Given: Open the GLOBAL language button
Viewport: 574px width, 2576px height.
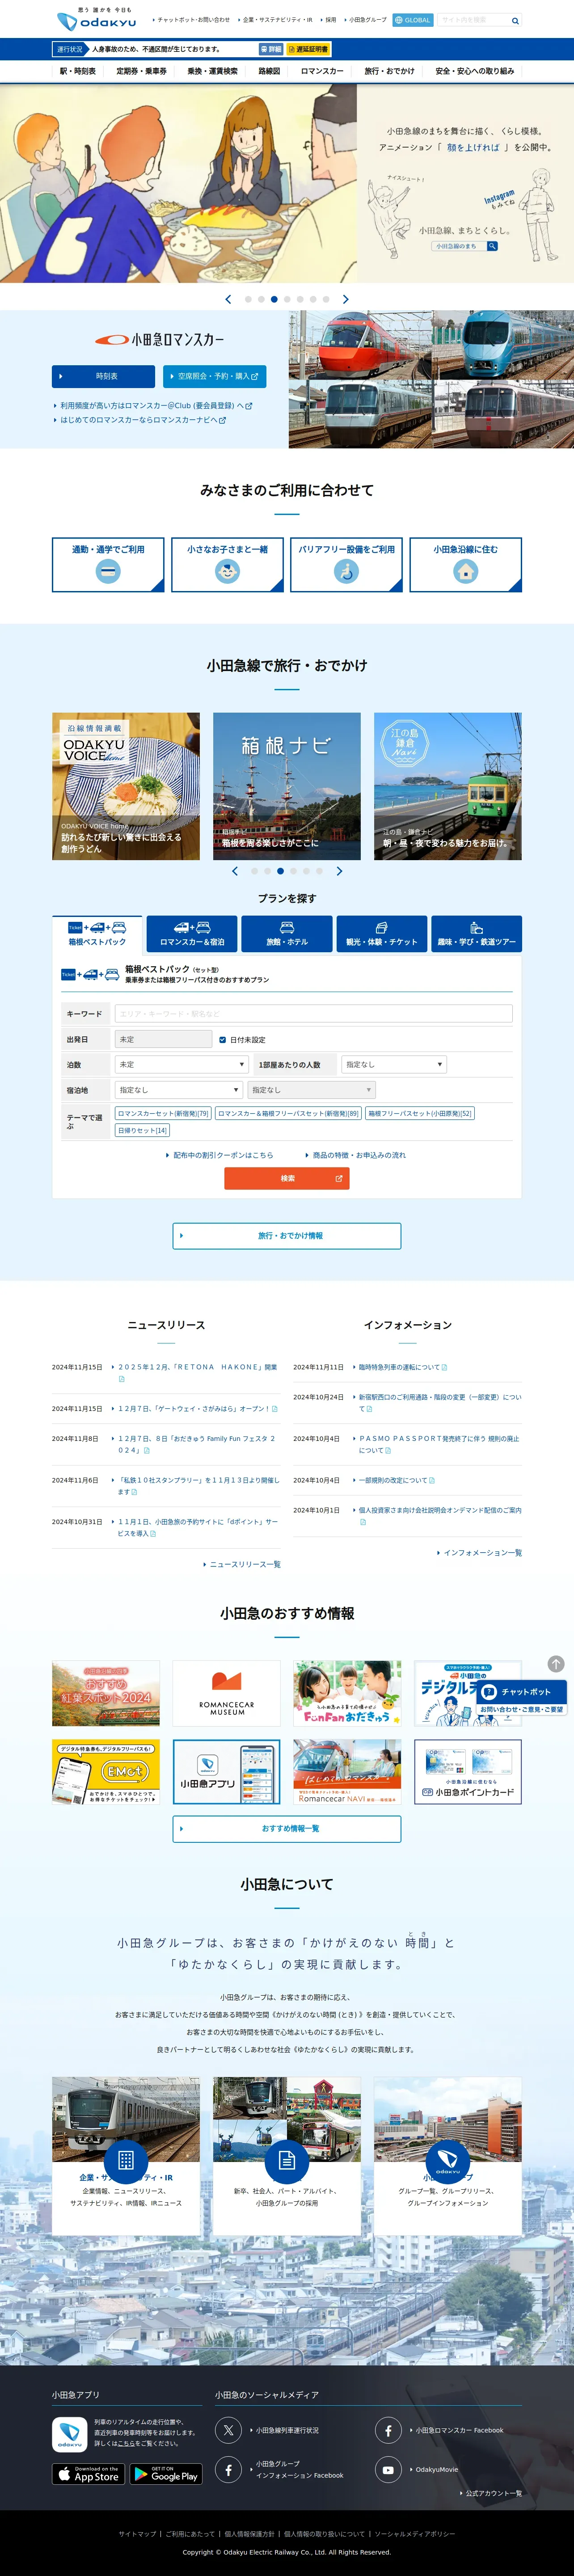Looking at the screenshot, I should coord(413,20).
